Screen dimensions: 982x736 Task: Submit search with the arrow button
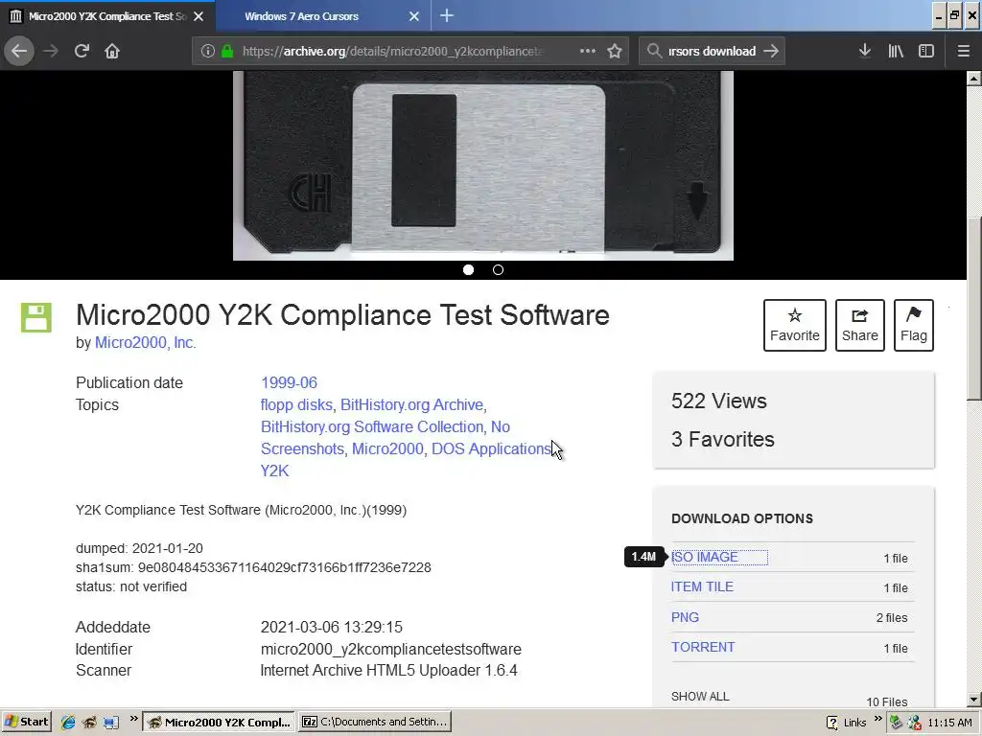(771, 52)
